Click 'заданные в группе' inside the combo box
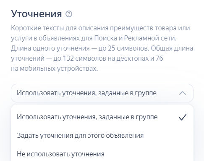This screenshot has width=204, height=161. pyautogui.click(x=127, y=93)
